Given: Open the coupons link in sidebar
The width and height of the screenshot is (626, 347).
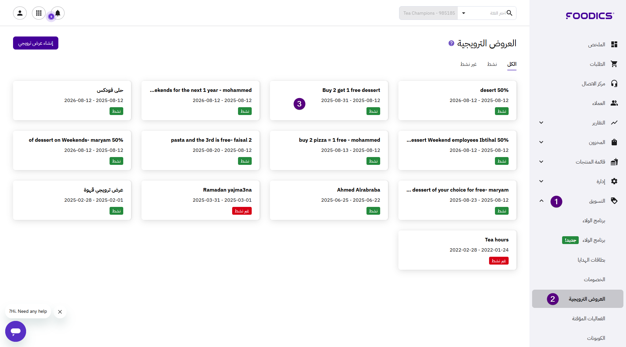Looking at the screenshot, I should pyautogui.click(x=596, y=338).
